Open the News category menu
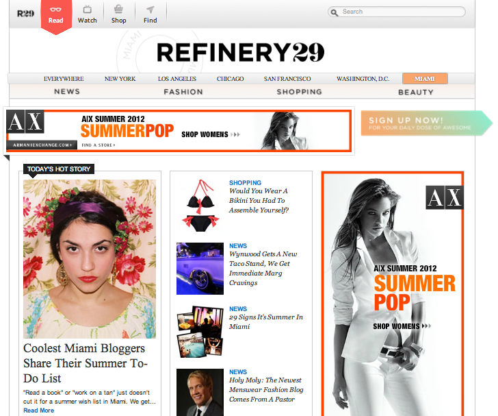The height and width of the screenshot is (416, 498). (67, 92)
